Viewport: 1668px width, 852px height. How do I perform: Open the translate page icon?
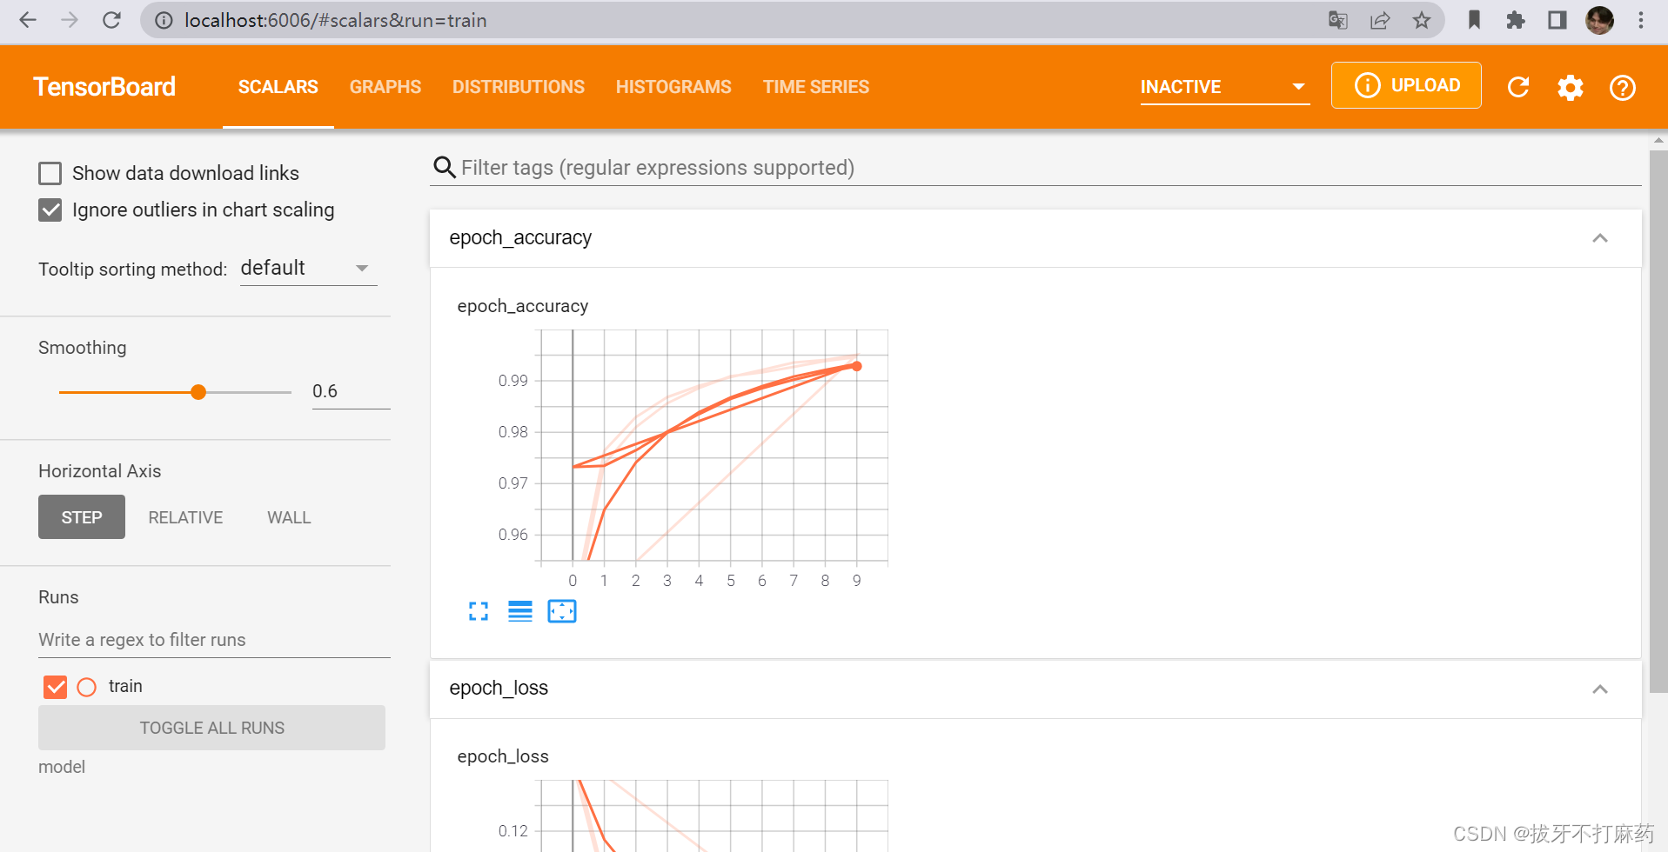pyautogui.click(x=1338, y=20)
